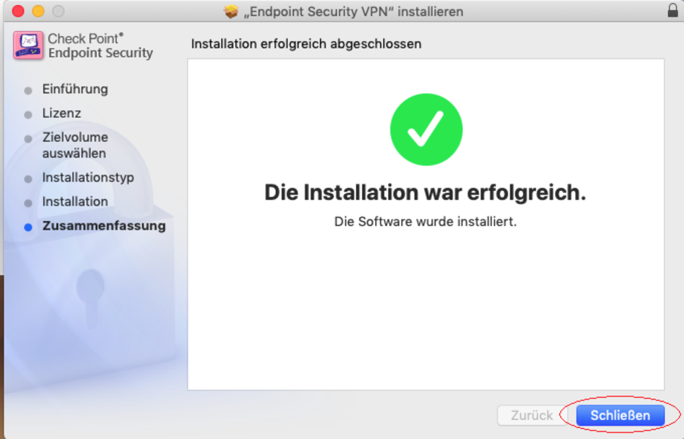Click the Check Point Endpoint Security logo
The image size is (684, 439).
[28, 45]
